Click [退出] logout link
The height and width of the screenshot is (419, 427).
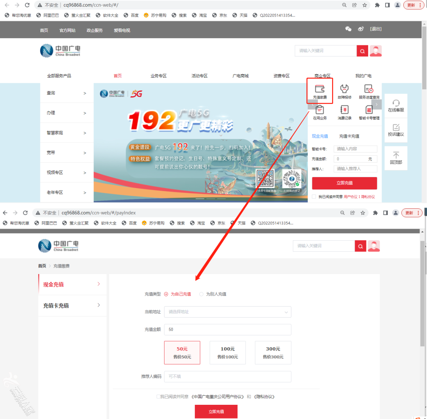coord(376,29)
